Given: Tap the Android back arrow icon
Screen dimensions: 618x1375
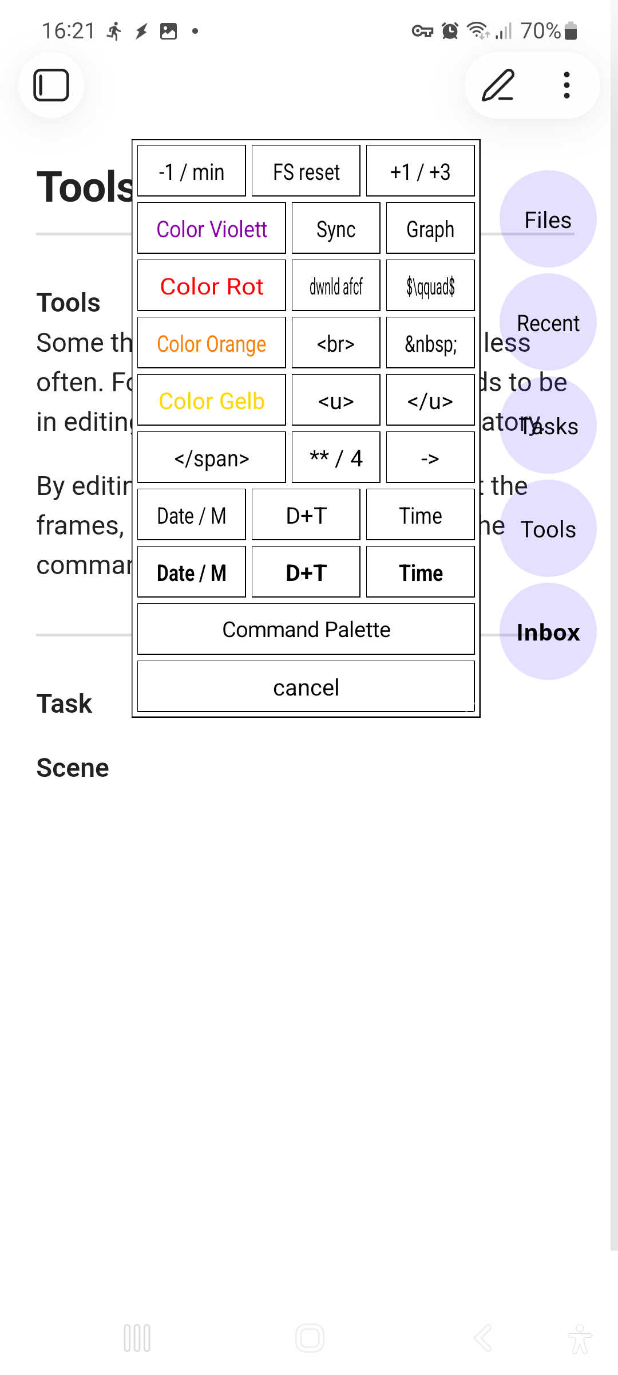Looking at the screenshot, I should coord(482,1338).
